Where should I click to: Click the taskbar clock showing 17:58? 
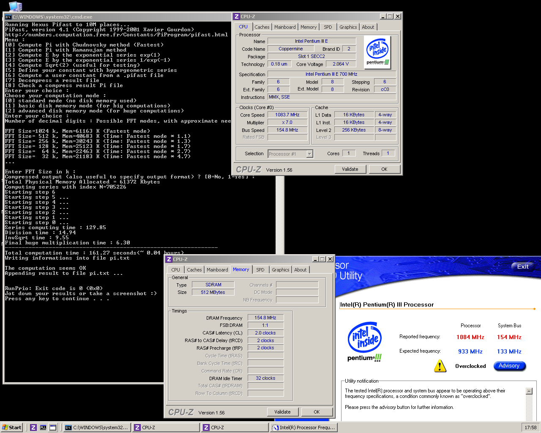pos(530,428)
